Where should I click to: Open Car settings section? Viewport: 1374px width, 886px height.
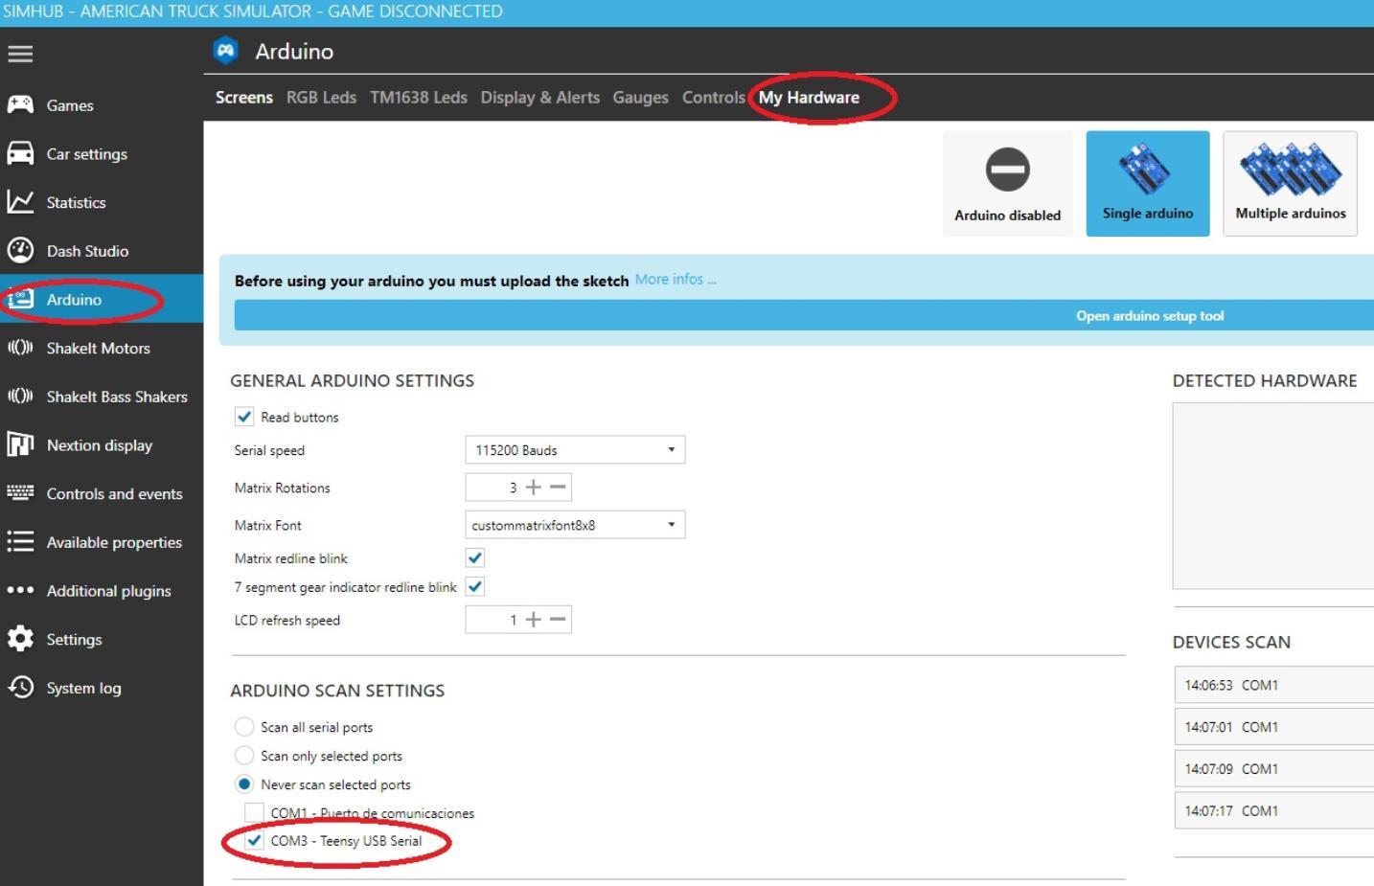[x=87, y=154]
